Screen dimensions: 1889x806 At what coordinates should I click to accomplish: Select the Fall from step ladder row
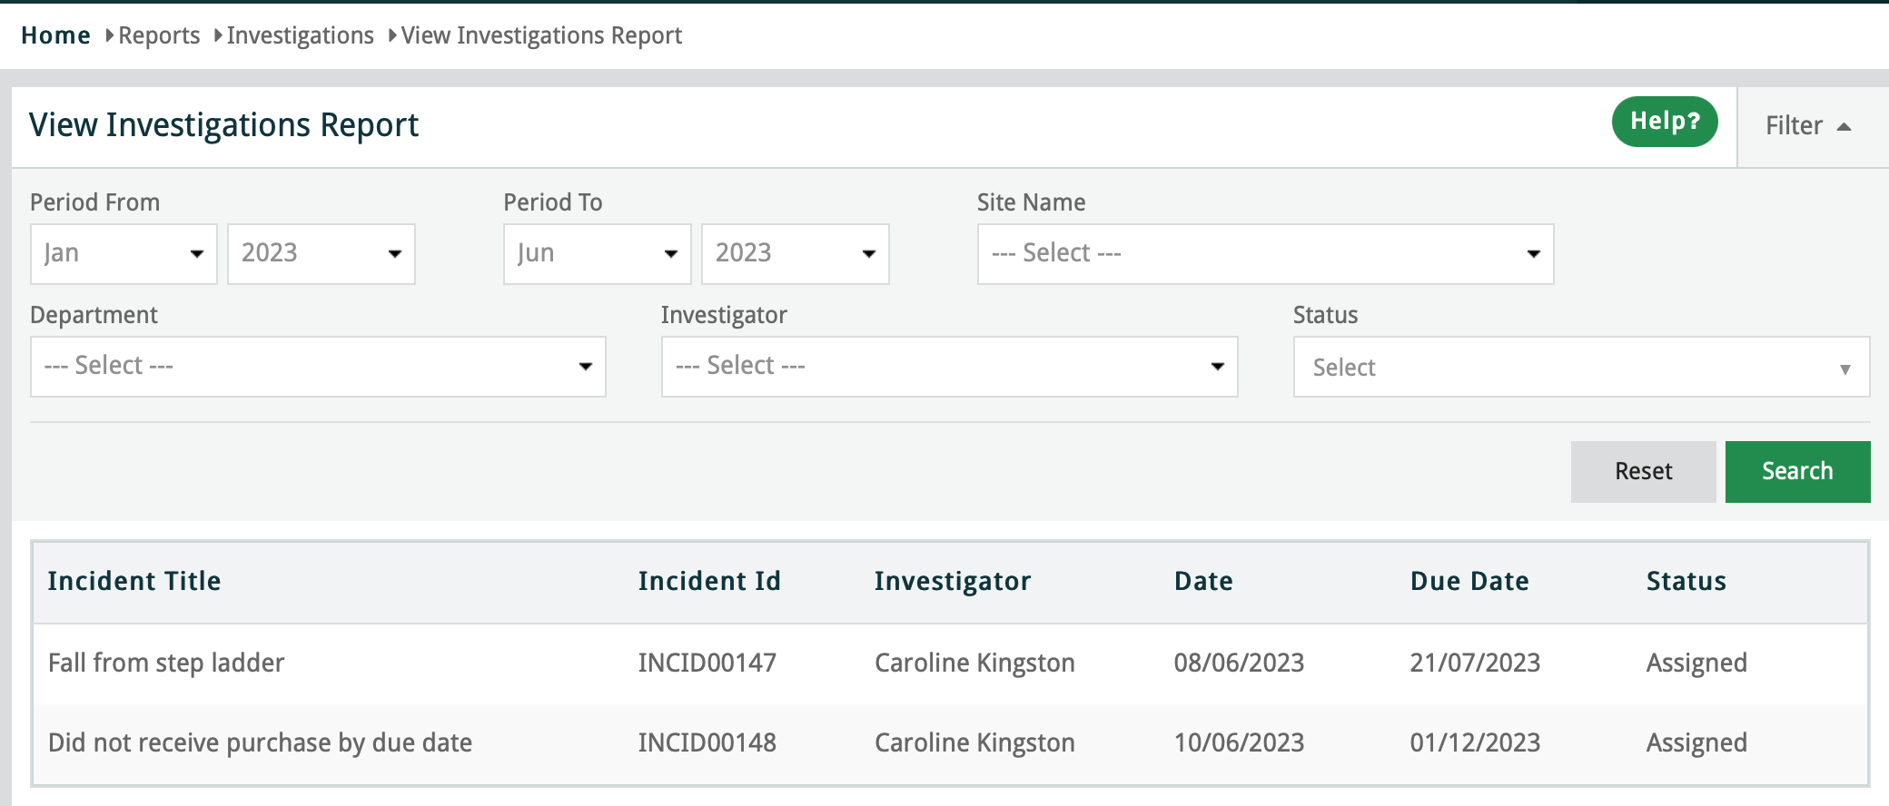[x=166, y=663]
